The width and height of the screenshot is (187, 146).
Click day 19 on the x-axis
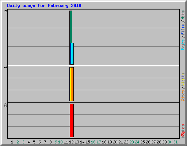[x=110, y=142]
